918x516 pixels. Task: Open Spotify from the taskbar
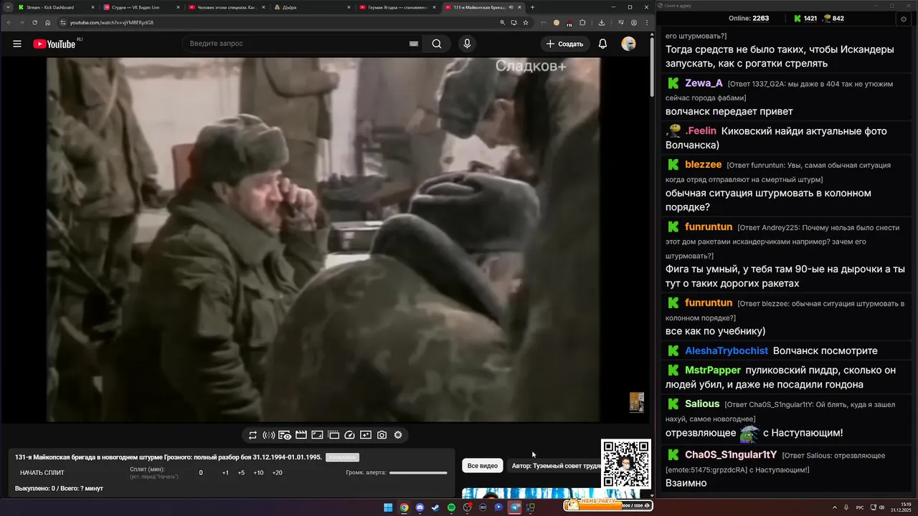(451, 507)
